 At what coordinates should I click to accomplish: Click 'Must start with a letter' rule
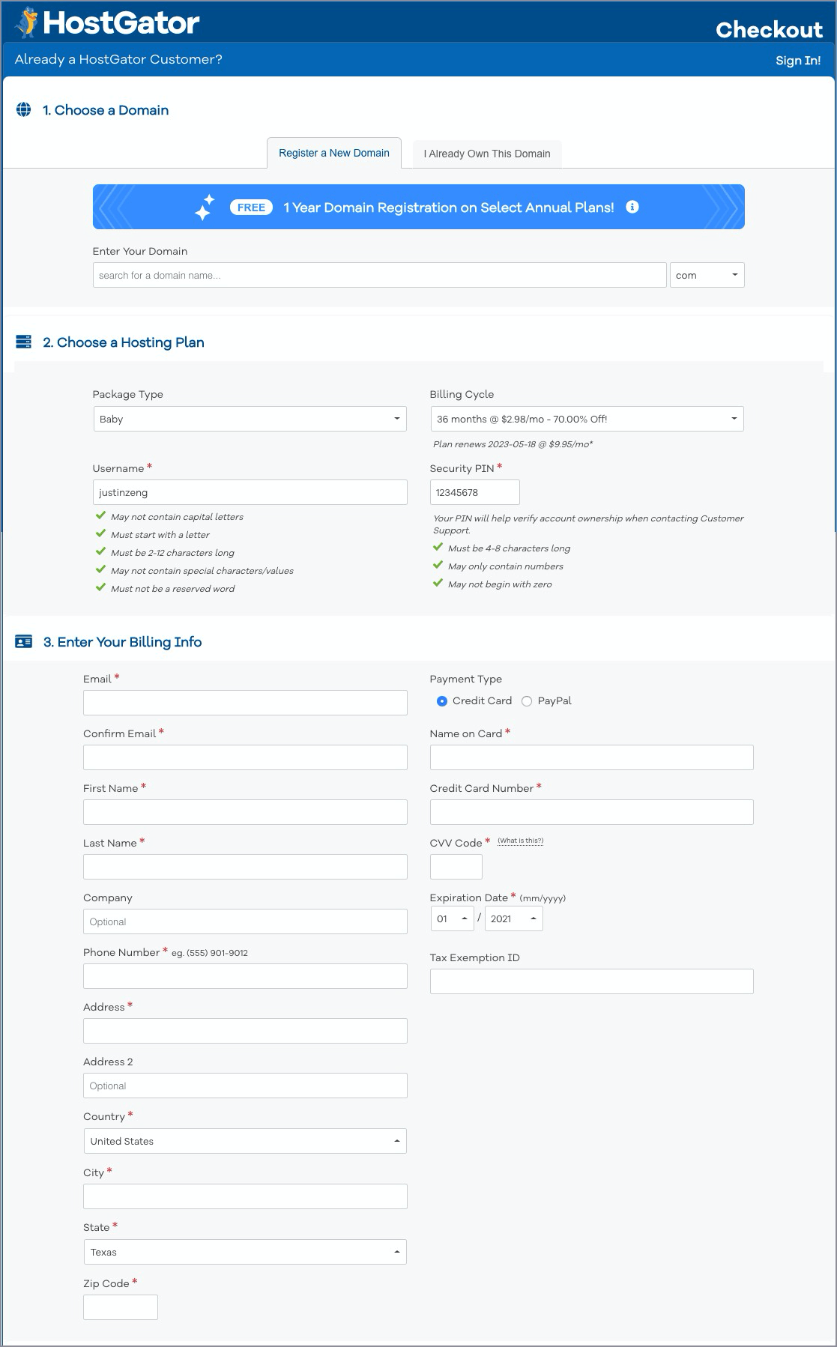[160, 535]
